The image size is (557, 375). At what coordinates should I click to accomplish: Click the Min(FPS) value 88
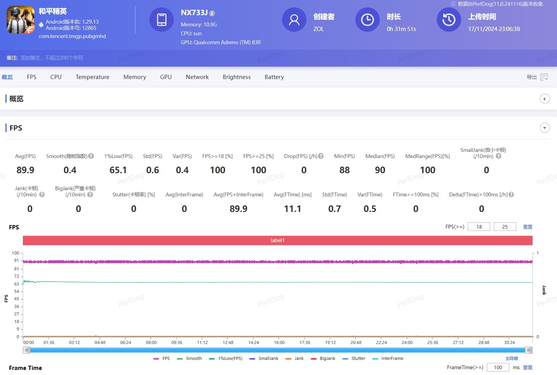344,170
